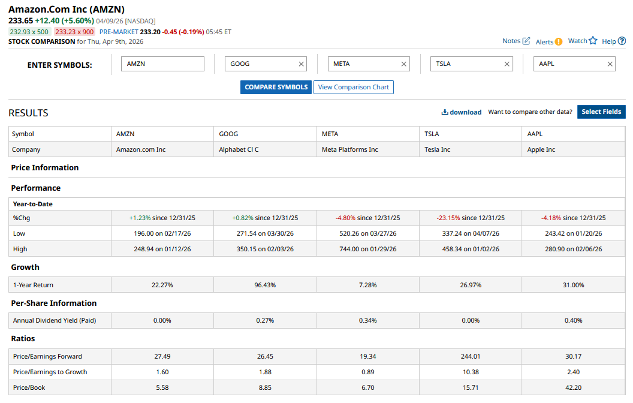The image size is (633, 403).
Task: Remove TSLA using its X icon
Action: 507,64
